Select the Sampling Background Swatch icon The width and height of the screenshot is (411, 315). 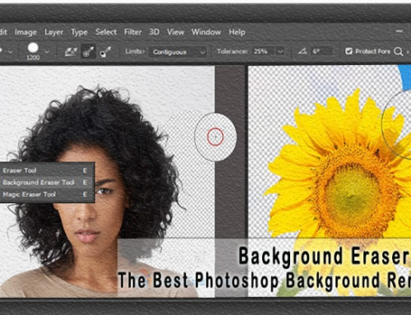coord(105,51)
